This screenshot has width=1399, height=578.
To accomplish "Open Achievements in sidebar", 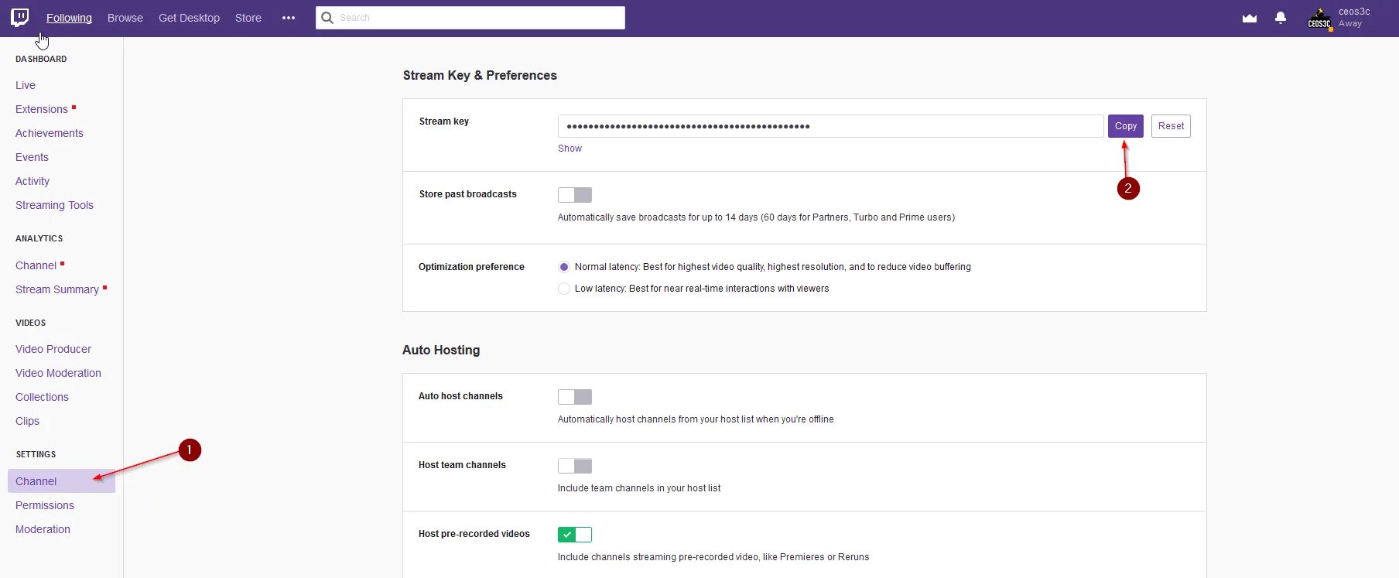I will point(50,133).
